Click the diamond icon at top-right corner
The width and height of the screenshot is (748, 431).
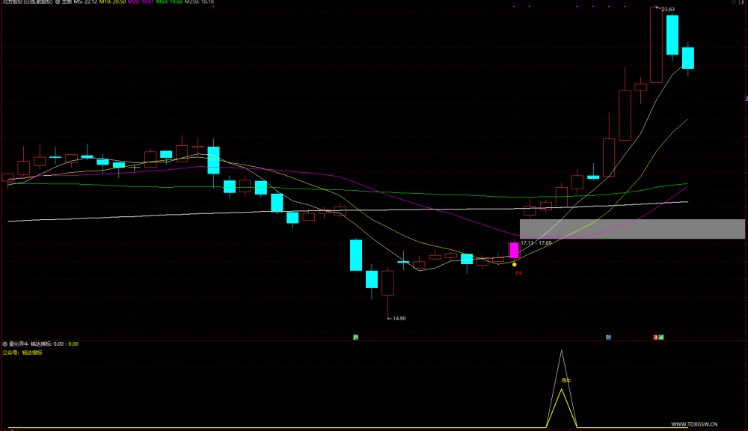734,2
